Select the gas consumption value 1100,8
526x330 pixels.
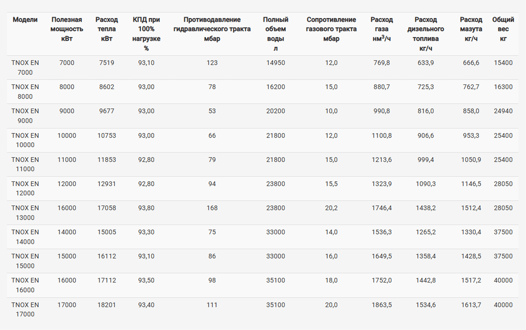(382, 135)
